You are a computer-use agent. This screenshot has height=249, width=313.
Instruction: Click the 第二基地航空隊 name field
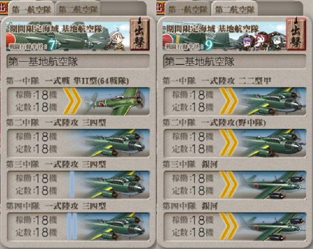[x=235, y=61]
